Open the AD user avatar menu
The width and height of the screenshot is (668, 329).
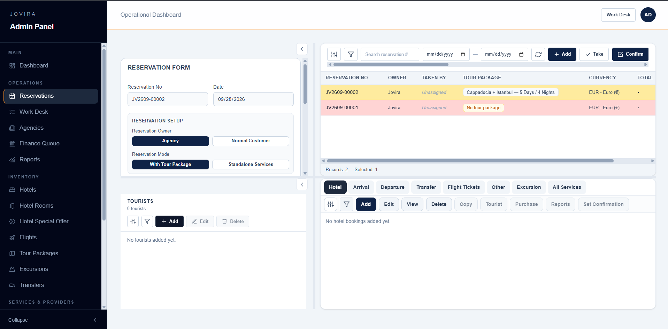(x=648, y=15)
